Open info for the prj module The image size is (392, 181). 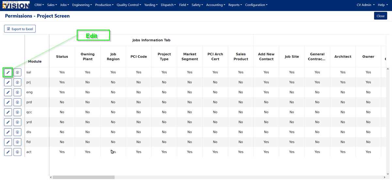click(17, 82)
